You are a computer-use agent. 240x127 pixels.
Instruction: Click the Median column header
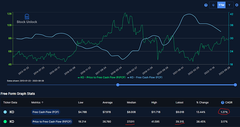click(131, 102)
